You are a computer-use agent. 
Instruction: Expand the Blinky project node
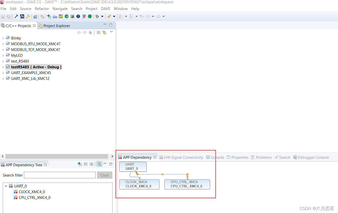point(3,38)
